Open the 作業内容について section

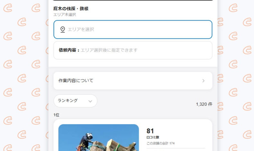[x=133, y=81]
